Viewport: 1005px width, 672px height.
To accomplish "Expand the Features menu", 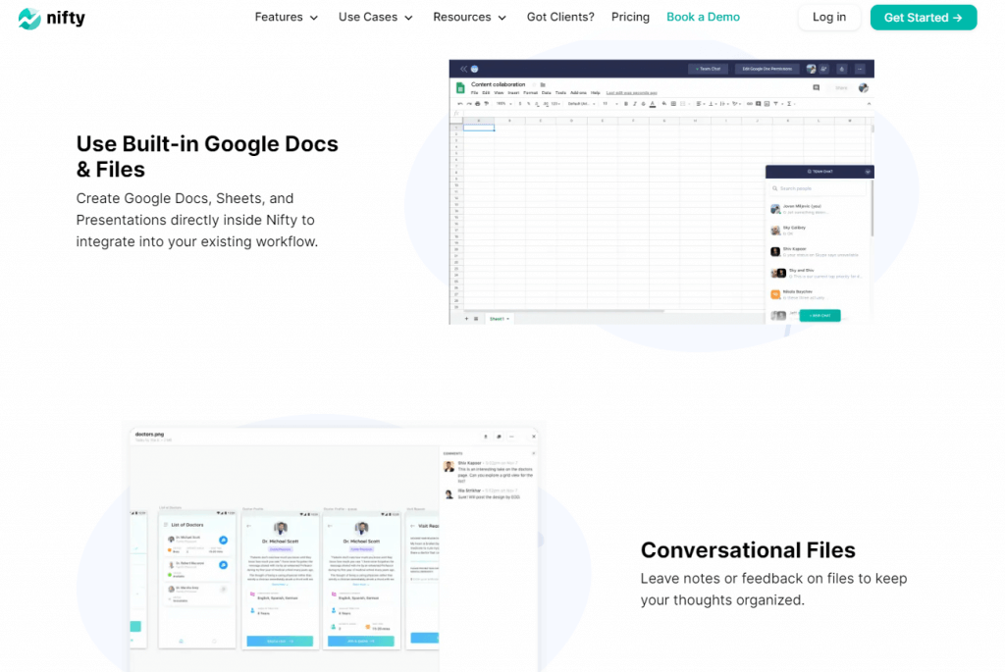I will 286,18.
